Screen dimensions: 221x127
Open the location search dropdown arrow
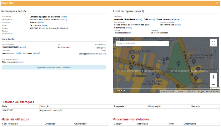(x=167, y=44)
